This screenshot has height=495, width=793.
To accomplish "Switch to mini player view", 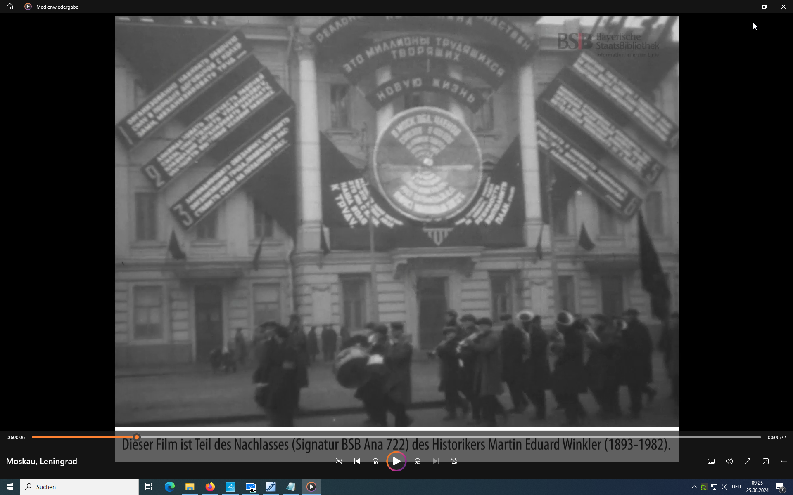I will coord(766,461).
